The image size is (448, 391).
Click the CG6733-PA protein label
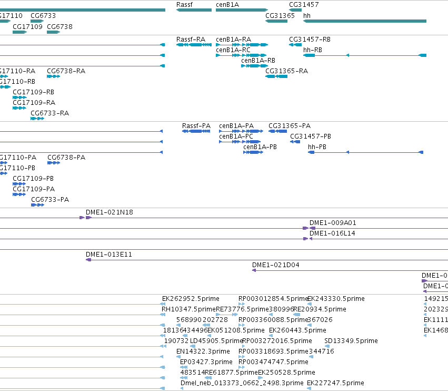pos(50,200)
